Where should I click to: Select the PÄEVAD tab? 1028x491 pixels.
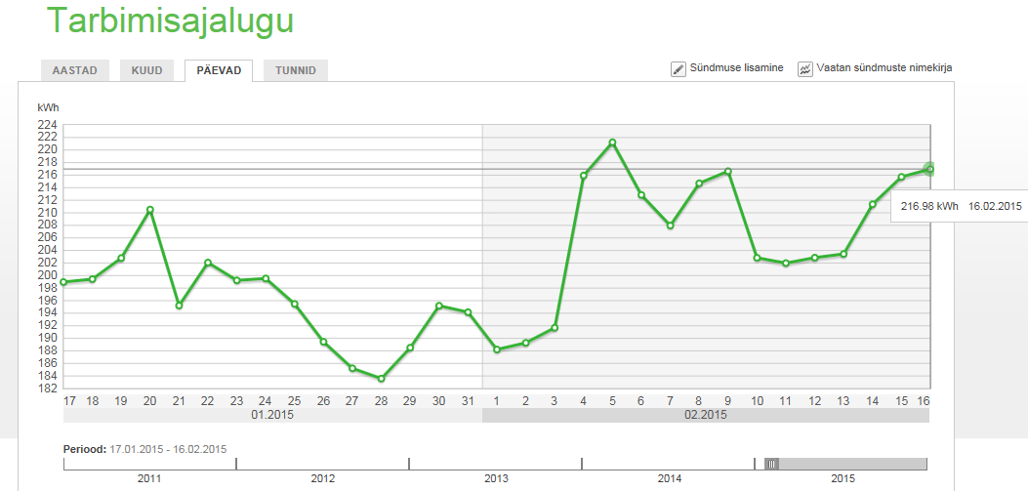pos(219,71)
